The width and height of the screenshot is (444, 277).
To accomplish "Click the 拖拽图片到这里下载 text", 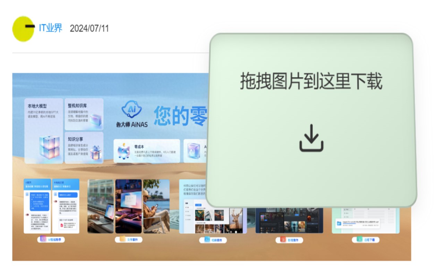I will pos(311,81).
